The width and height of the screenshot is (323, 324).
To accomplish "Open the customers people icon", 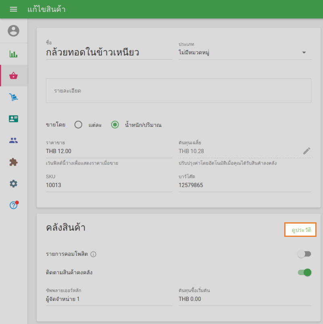I will (13, 140).
